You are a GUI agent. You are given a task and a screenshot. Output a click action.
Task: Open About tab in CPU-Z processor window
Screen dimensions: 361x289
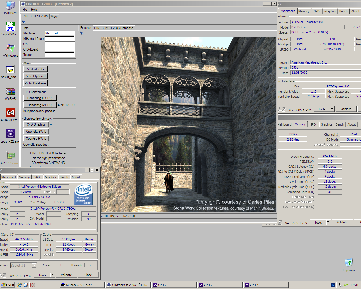tap(76, 177)
